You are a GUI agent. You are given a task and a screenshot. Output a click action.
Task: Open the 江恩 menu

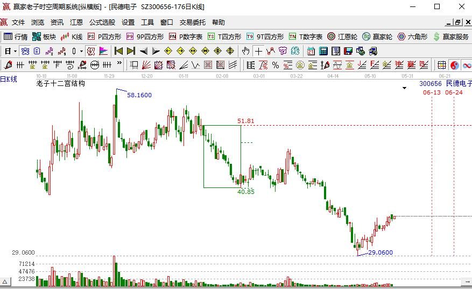point(76,22)
